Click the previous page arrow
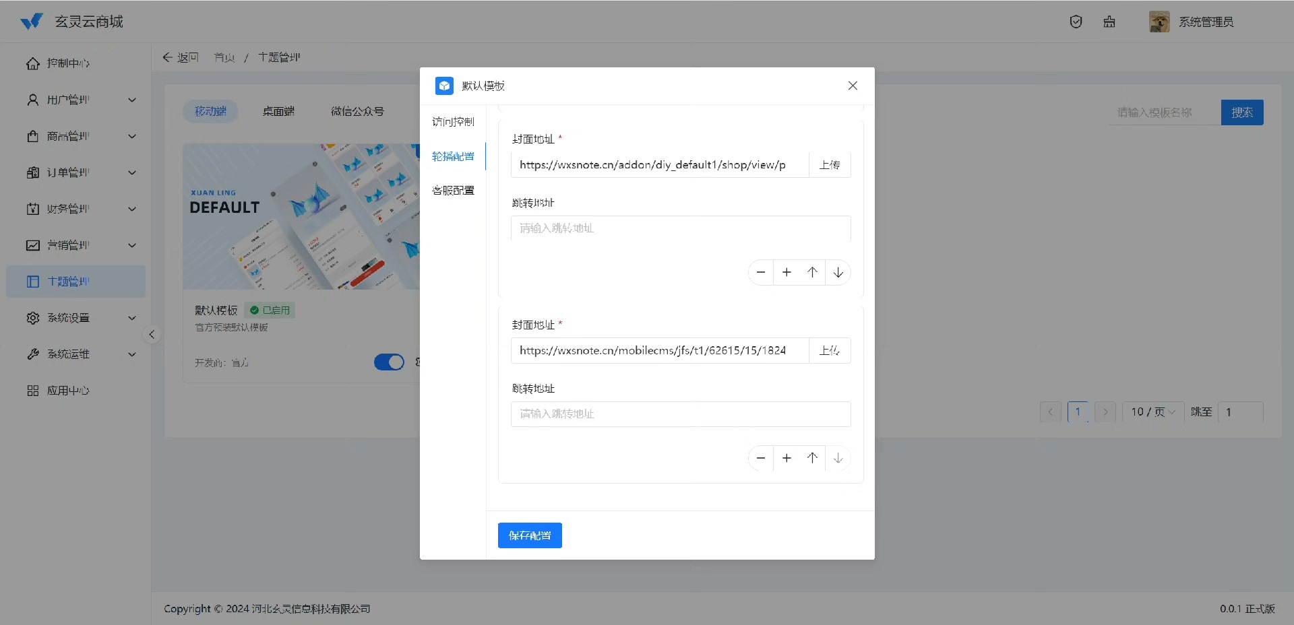 click(1051, 412)
